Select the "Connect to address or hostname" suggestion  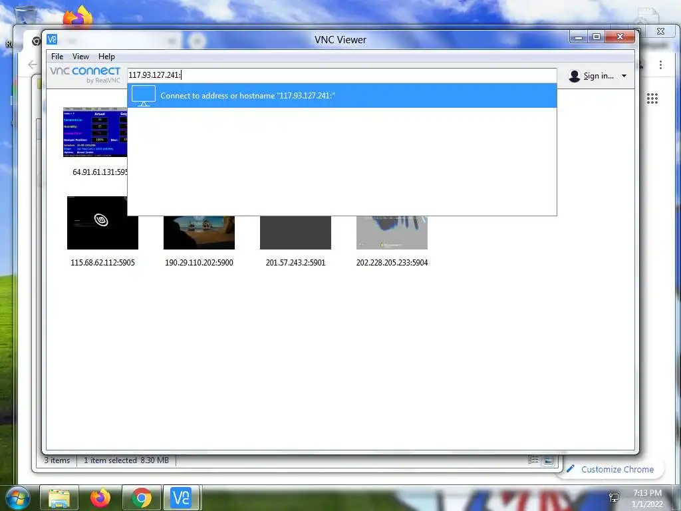point(342,96)
